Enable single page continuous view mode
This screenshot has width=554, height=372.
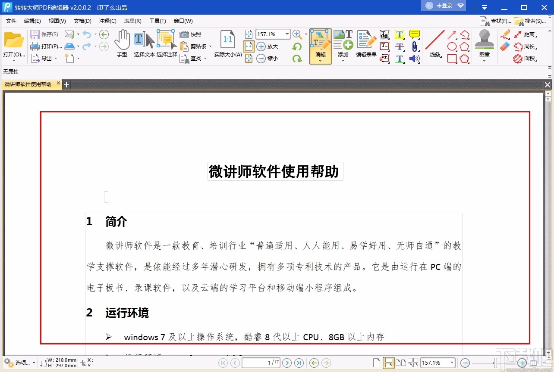click(388, 363)
